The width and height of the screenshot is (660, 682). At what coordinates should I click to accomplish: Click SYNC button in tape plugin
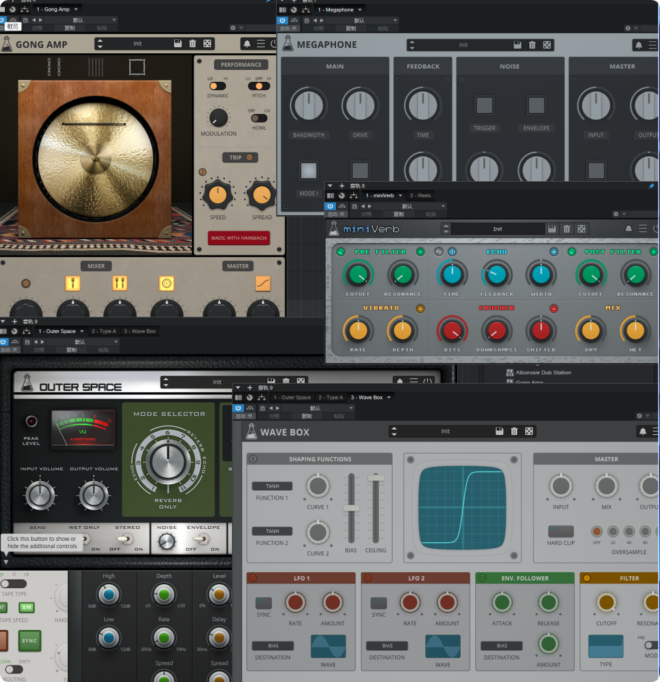[29, 640]
